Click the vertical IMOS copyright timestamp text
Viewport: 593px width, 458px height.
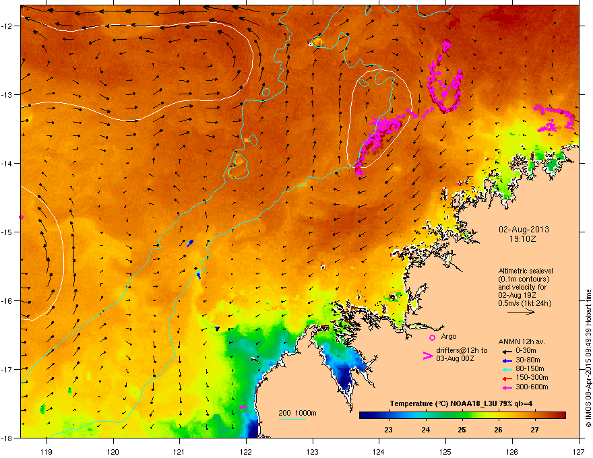588,358
